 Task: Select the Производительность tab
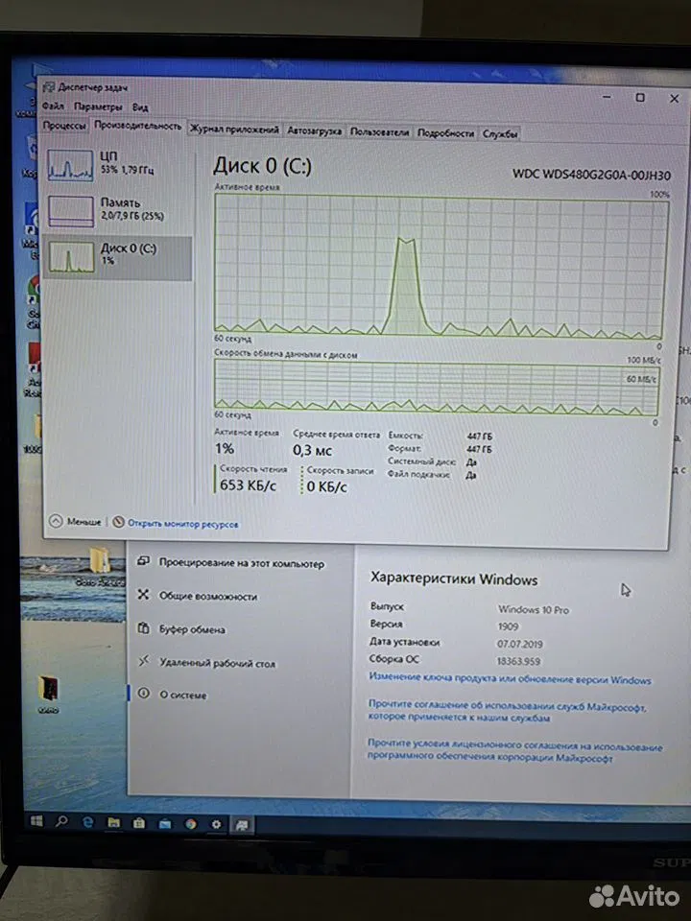click(x=138, y=126)
